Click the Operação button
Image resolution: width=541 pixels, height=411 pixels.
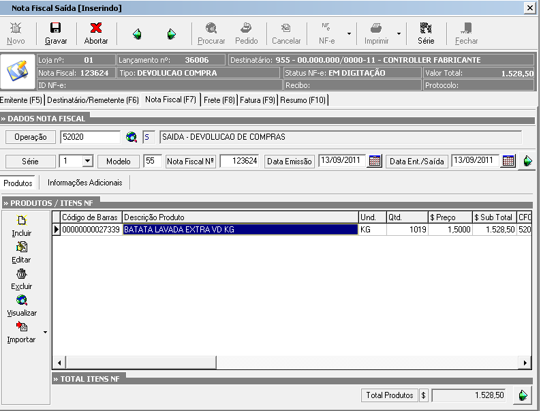click(31, 137)
